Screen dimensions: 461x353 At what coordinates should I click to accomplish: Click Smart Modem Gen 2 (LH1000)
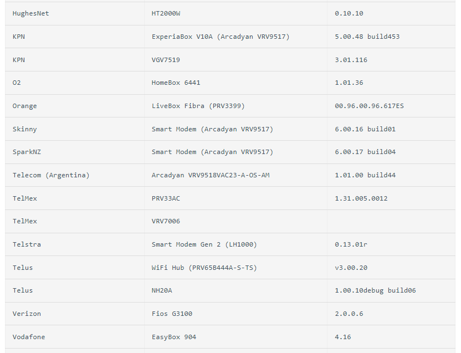click(204, 244)
